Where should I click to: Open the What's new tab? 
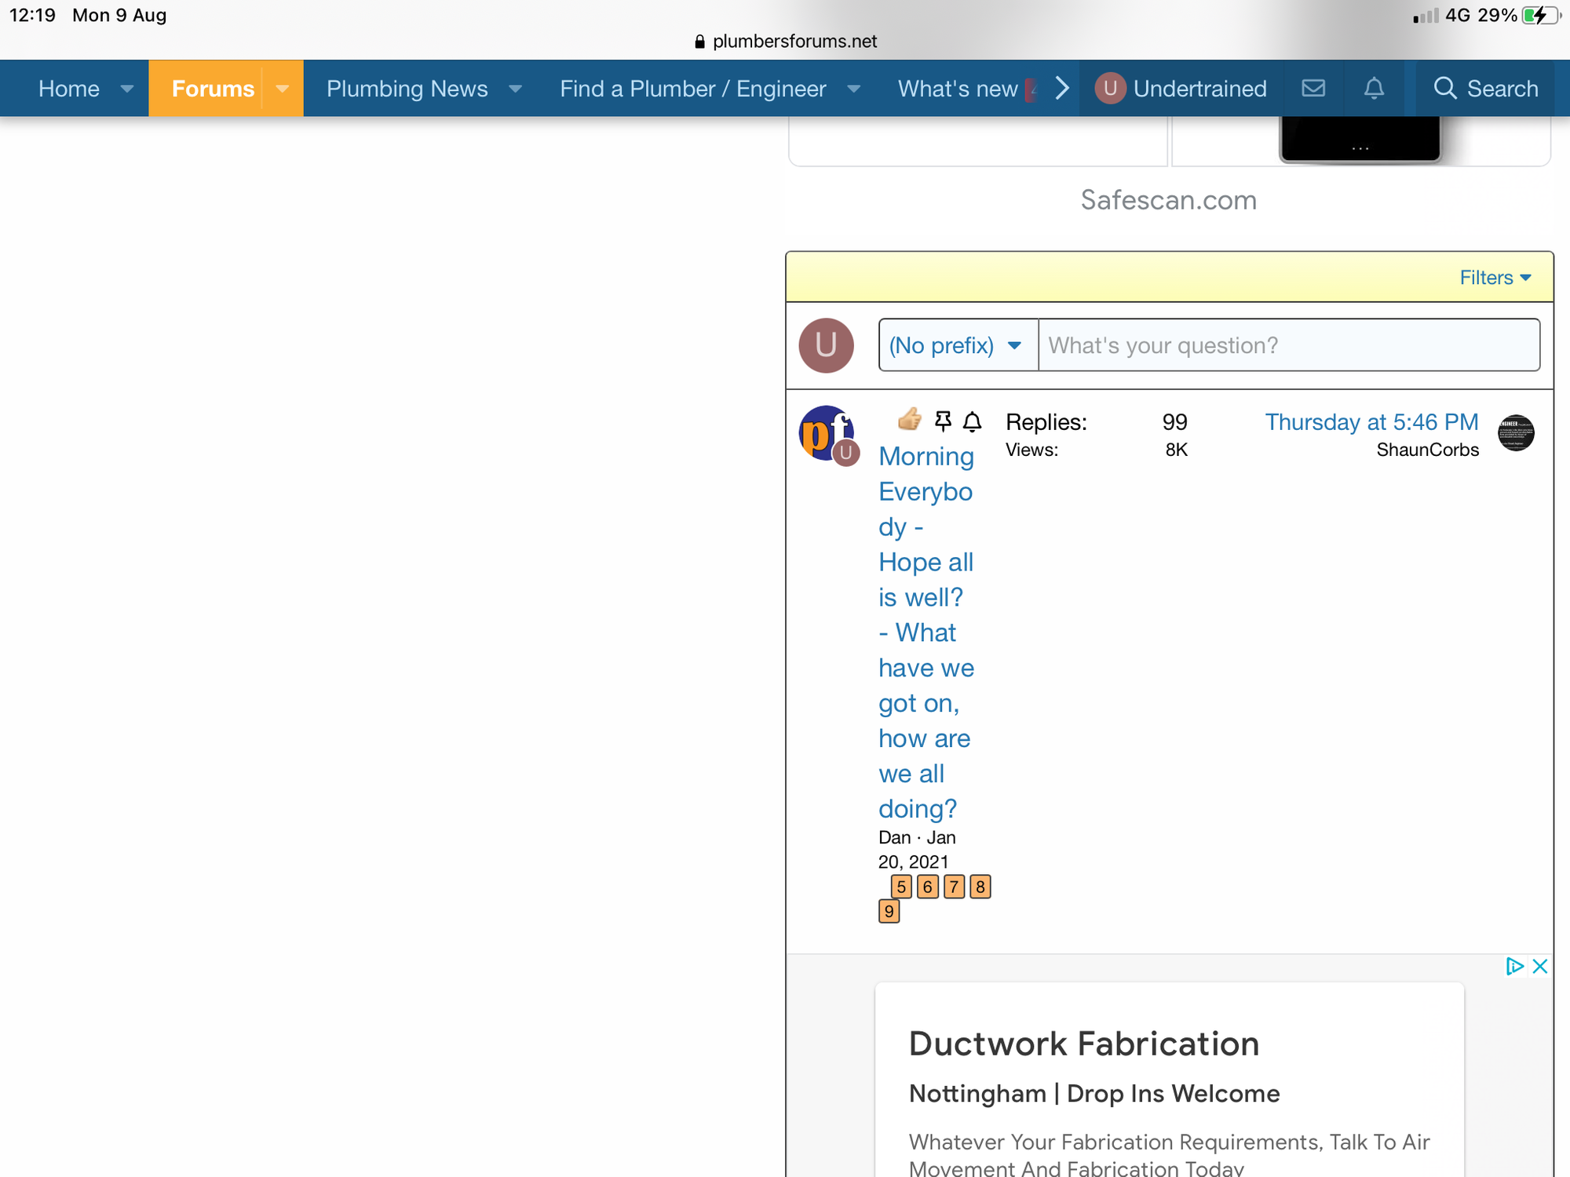point(958,88)
